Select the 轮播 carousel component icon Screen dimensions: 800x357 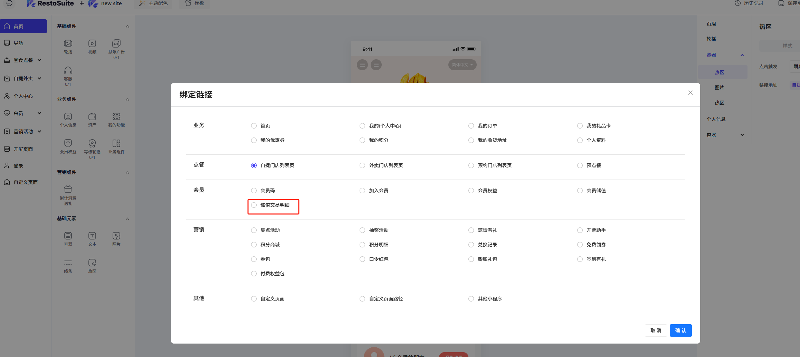pos(68,43)
